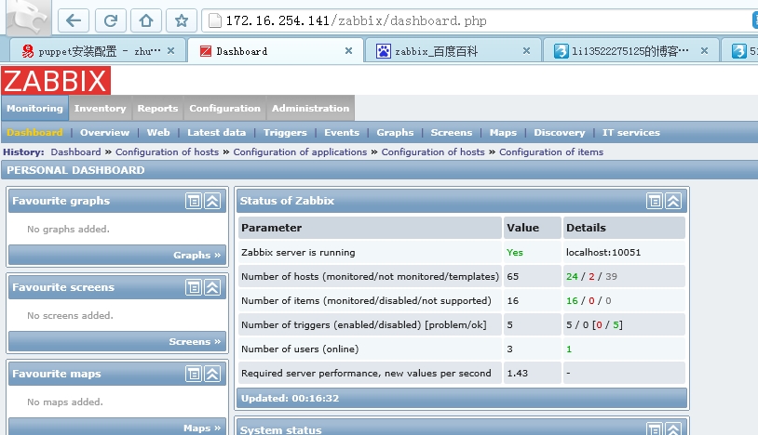Collapse the System status widget
The height and width of the screenshot is (435, 758).
pyautogui.click(x=673, y=429)
